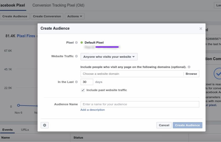221x142 pixels.
Task: Switch to Conversion Tracking Pixel (Old) tab
Action: pyautogui.click(x=58, y=5)
